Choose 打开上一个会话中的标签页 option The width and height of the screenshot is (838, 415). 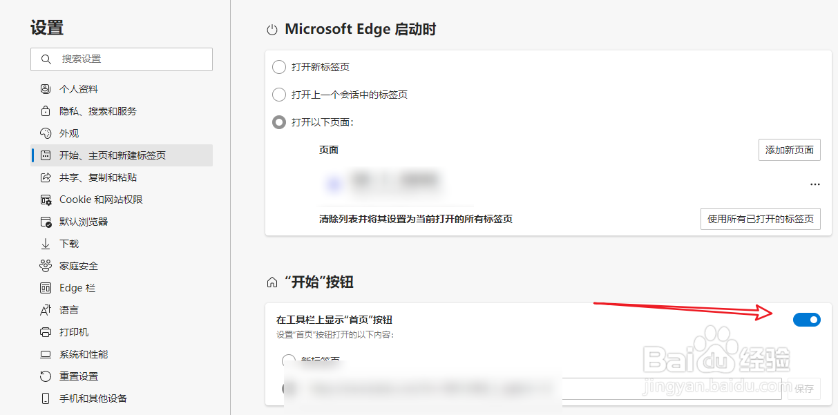point(279,95)
